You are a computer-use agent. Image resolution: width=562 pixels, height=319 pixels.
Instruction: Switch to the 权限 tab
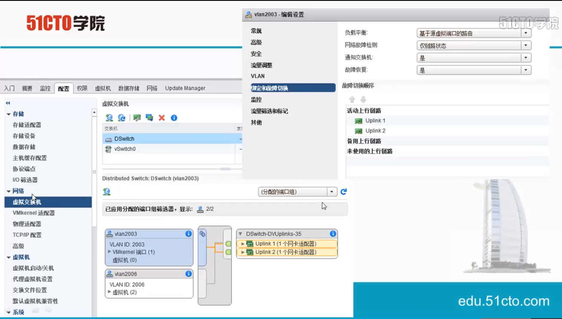(82, 89)
